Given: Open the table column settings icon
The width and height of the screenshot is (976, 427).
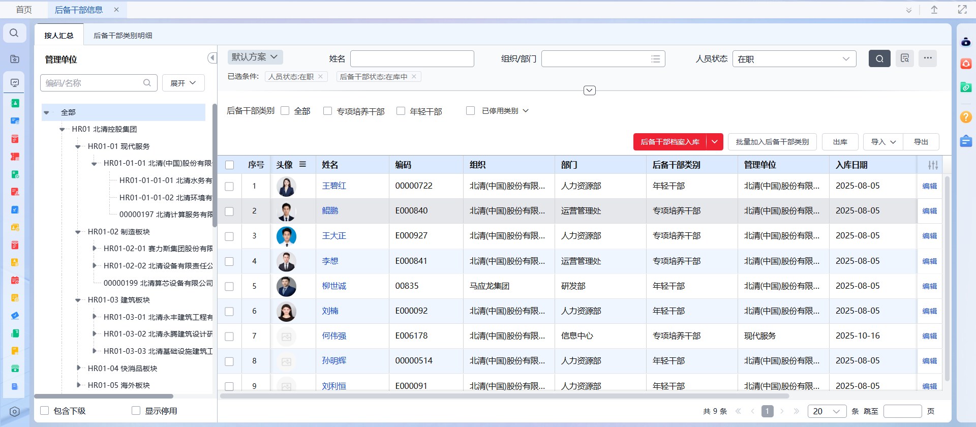Looking at the screenshot, I should point(933,165).
